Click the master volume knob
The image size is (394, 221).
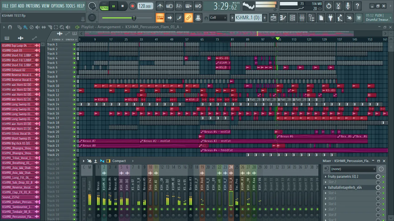tap(92, 6)
